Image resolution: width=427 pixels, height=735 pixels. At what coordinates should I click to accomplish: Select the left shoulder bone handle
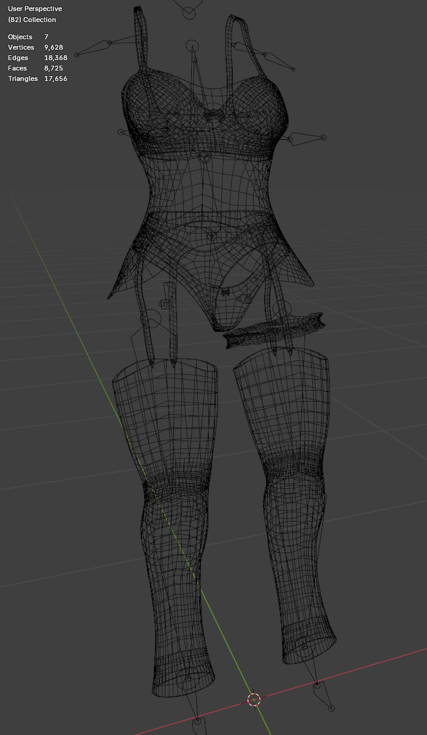click(109, 43)
